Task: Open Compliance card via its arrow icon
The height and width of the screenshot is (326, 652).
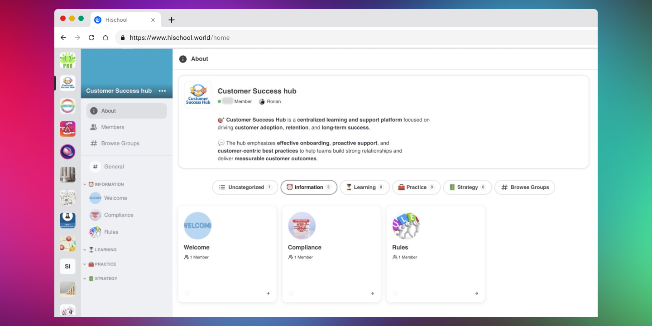Action: [372, 293]
